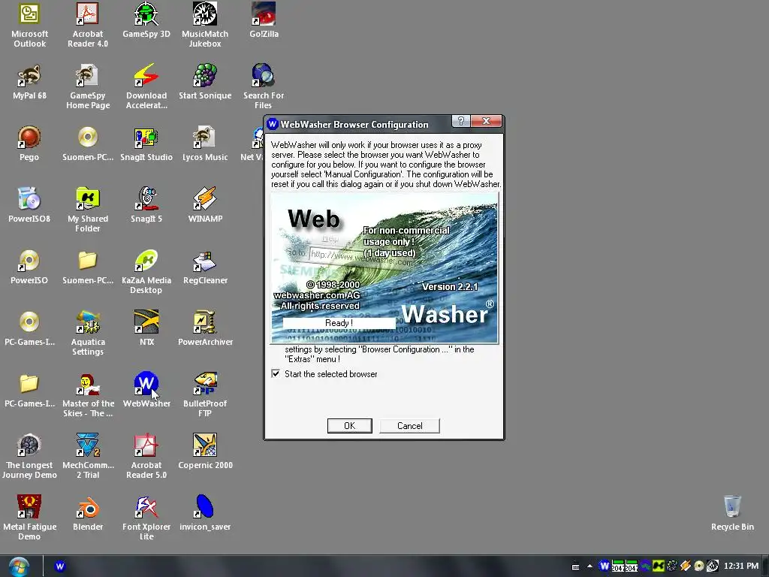Image resolution: width=769 pixels, height=577 pixels.
Task: Click the dialog's question mark help button
Action: point(460,121)
